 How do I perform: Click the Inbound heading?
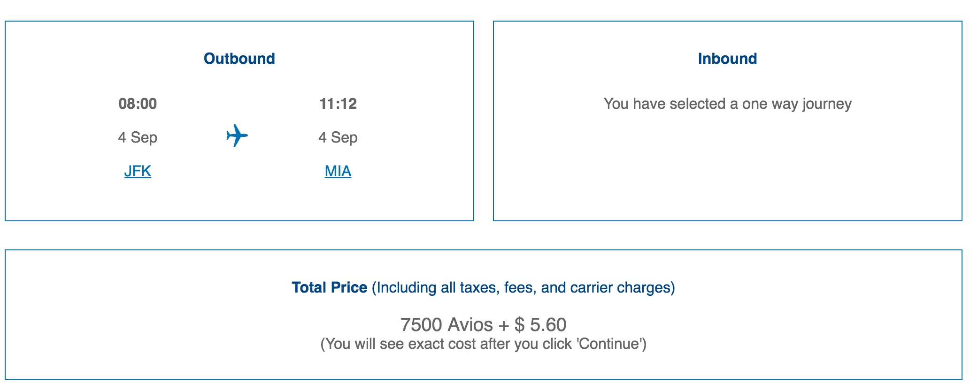click(x=727, y=59)
